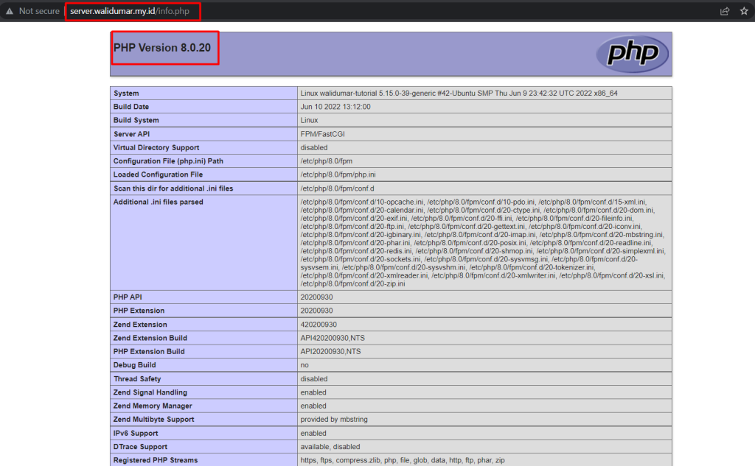This screenshot has height=466, width=755.
Task: Click the 'Zend Extension' label
Action: coord(140,325)
